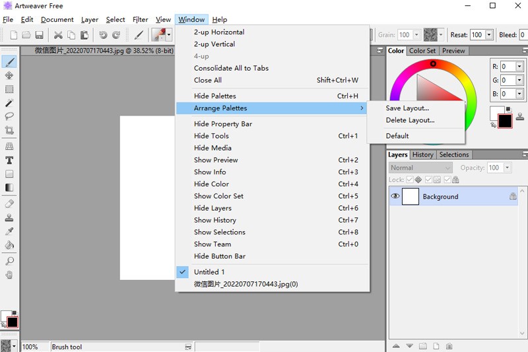Select the Eraser tool
Image resolution: width=528 pixels, height=352 pixels.
click(x=9, y=203)
